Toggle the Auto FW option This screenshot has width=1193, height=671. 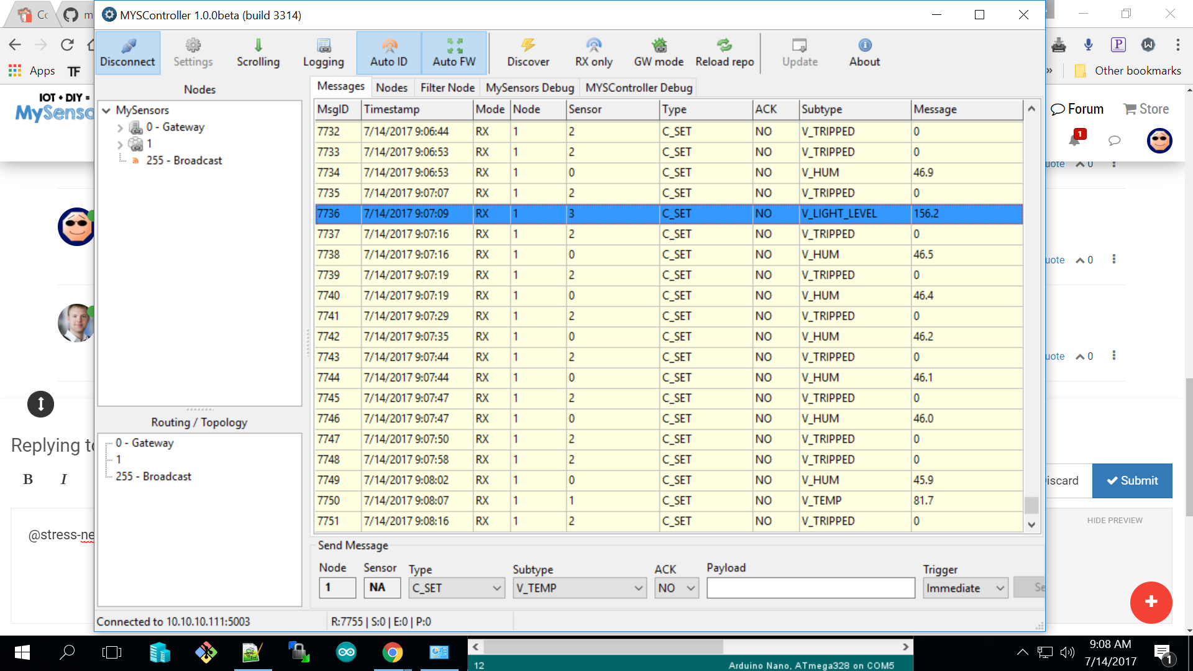(x=454, y=52)
